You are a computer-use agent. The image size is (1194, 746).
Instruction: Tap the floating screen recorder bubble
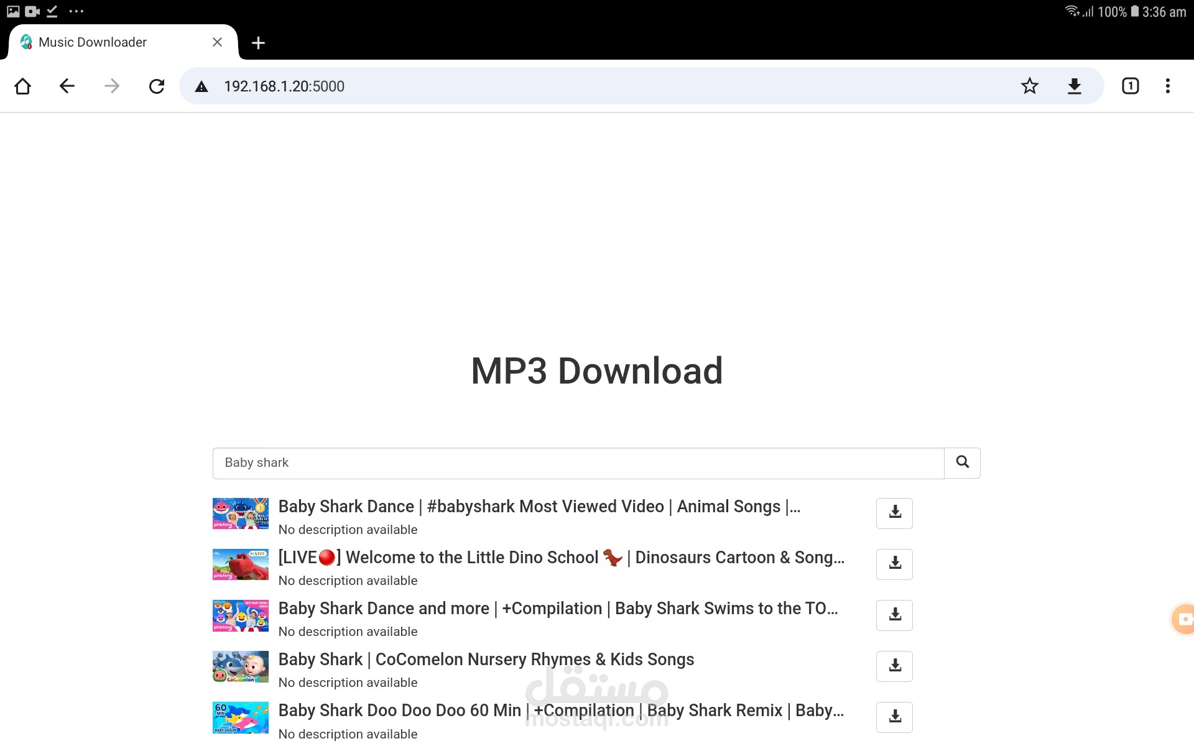point(1183,619)
